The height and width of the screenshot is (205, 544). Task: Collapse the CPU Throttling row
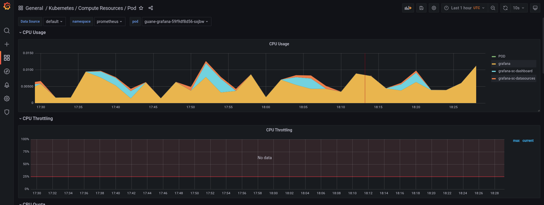(x=36, y=119)
